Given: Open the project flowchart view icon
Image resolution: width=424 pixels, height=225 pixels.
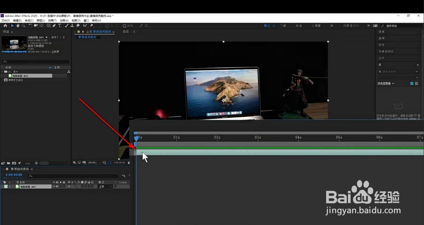Looking at the screenshot, I should coord(69,71).
